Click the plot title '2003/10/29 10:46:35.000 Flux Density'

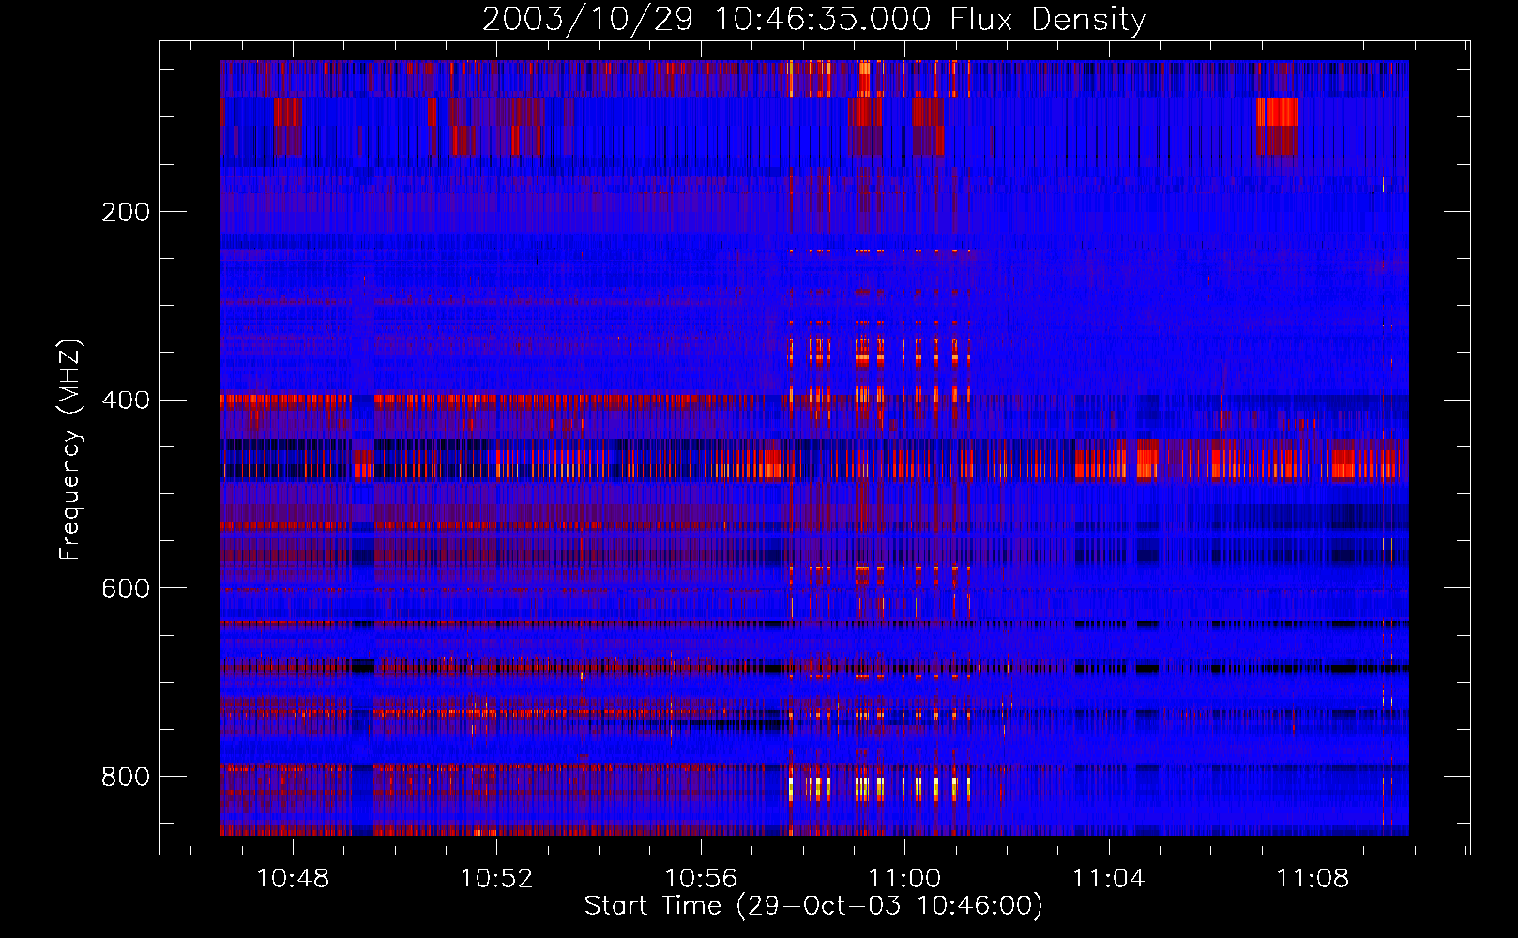point(813,20)
